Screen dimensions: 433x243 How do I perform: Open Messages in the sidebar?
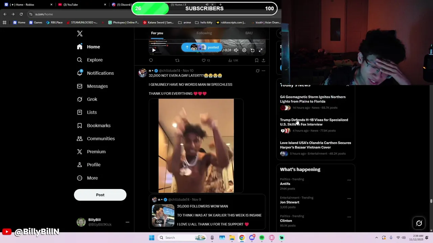point(92,86)
